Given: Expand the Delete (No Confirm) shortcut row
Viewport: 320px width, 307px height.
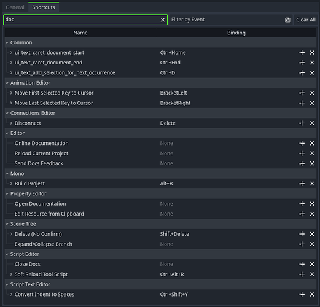Looking at the screenshot, I should pyautogui.click(x=11, y=234).
